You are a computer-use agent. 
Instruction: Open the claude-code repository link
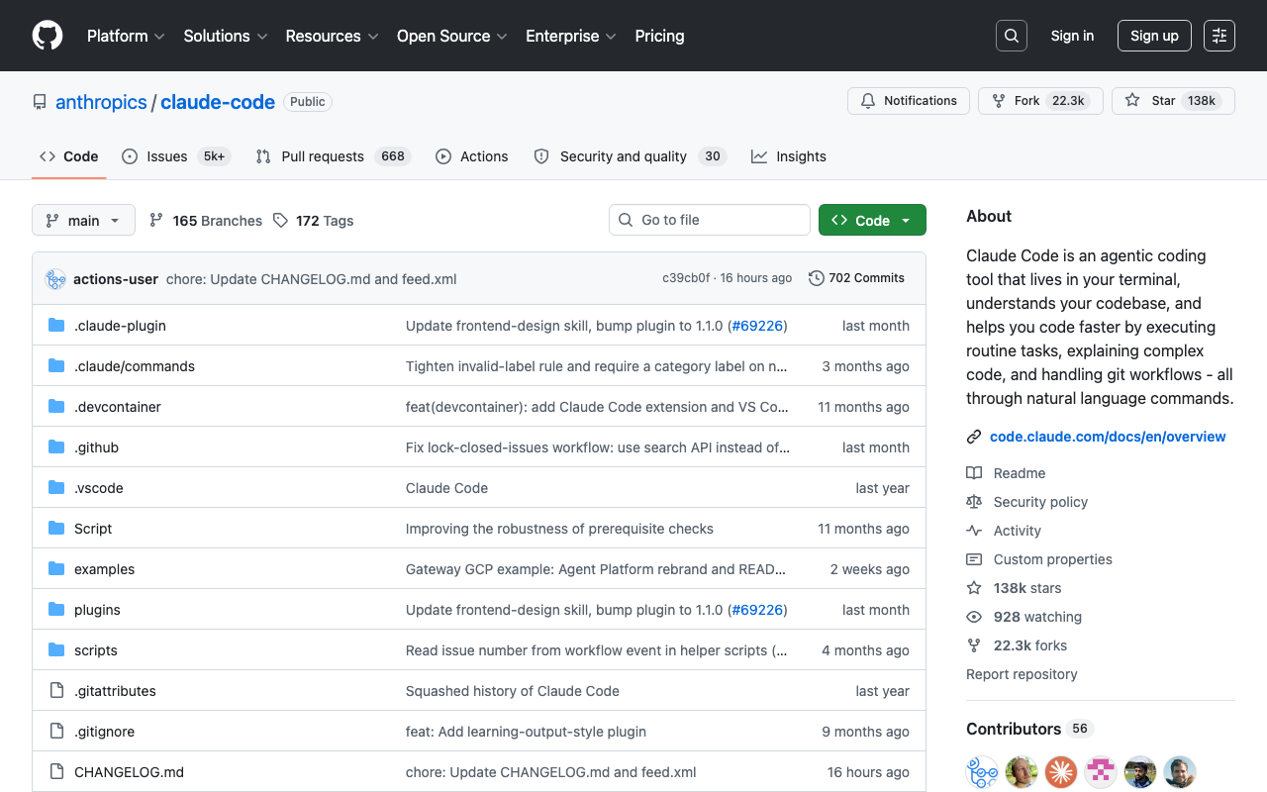(x=218, y=102)
